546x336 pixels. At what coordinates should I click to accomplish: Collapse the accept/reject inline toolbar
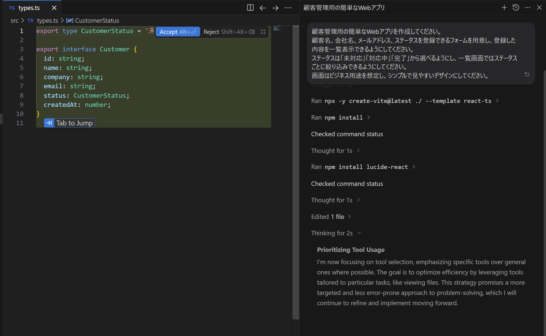[x=263, y=32]
